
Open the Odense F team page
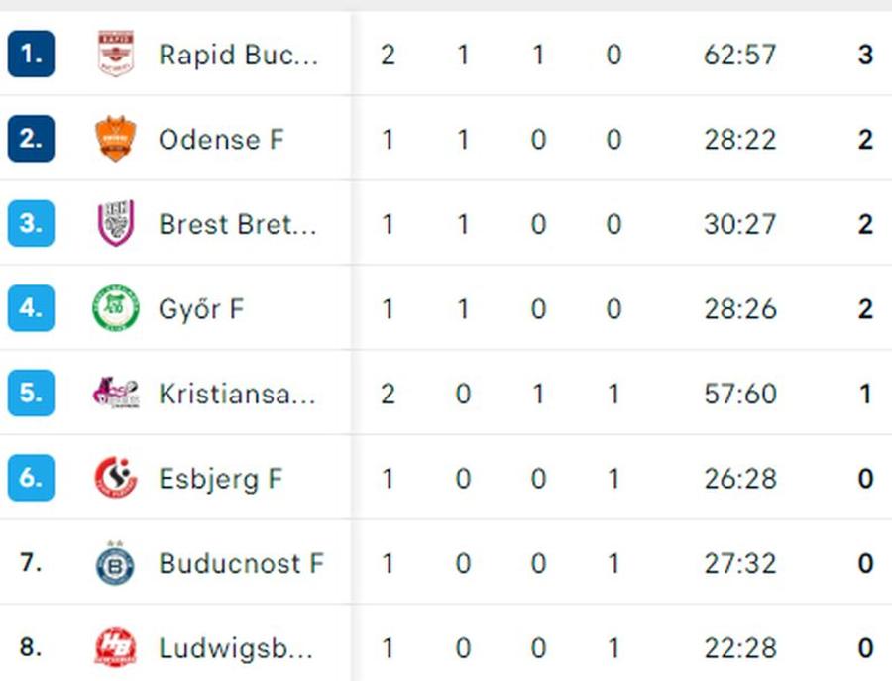click(x=221, y=140)
